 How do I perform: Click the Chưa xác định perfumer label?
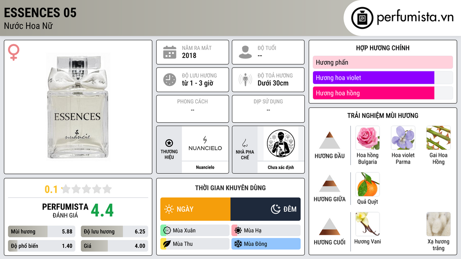[x=281, y=167]
